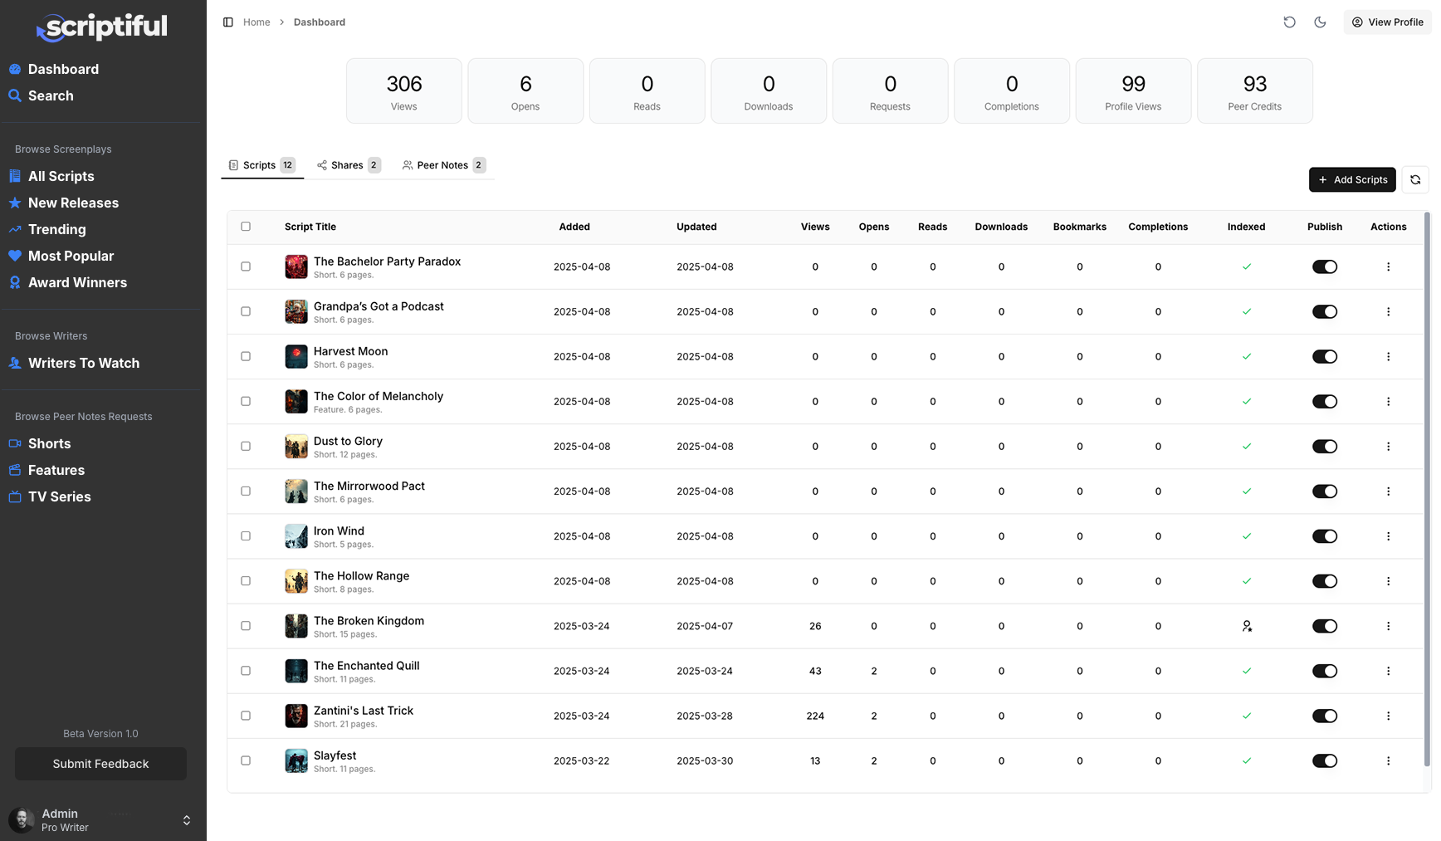
Task: Expand the Admin account menu
Action: (186, 820)
